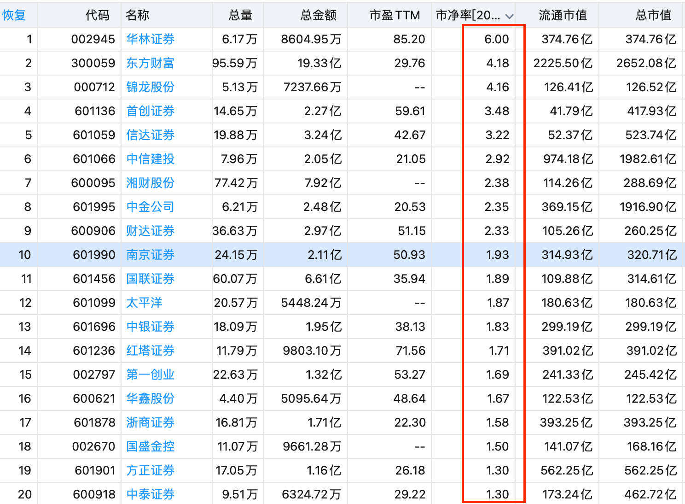
Task: Open the 华鑫股份 stock link
Action: point(151,399)
